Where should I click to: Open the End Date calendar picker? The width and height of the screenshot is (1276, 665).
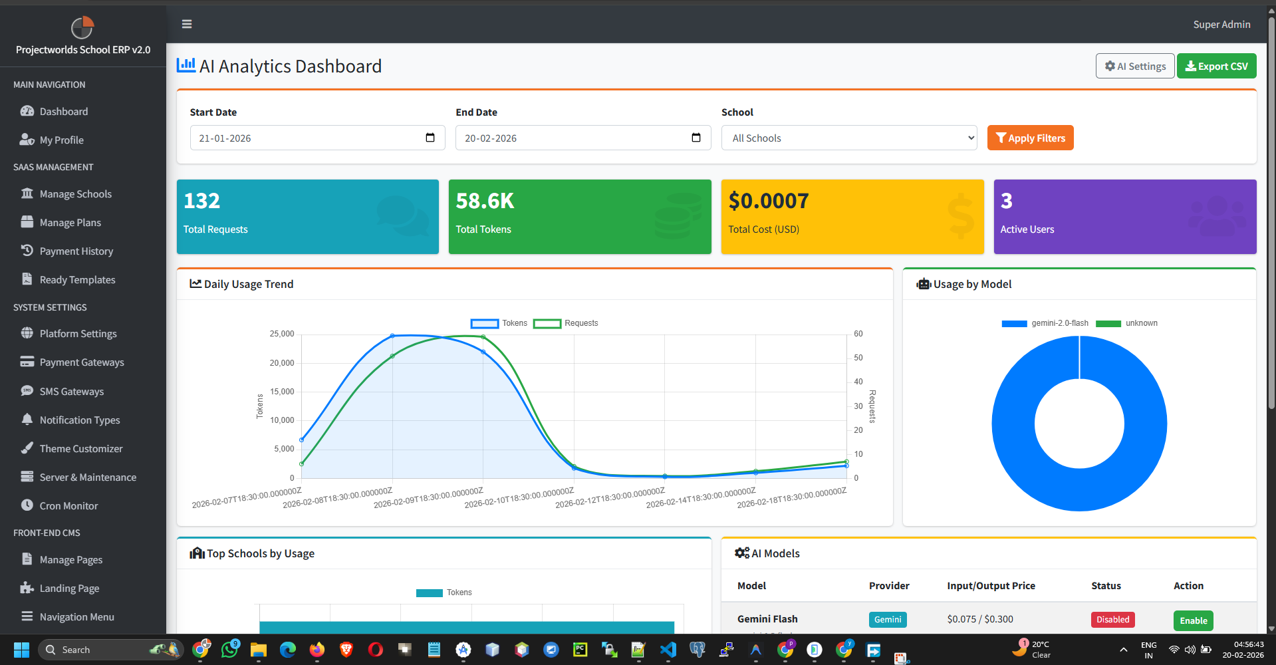[696, 138]
